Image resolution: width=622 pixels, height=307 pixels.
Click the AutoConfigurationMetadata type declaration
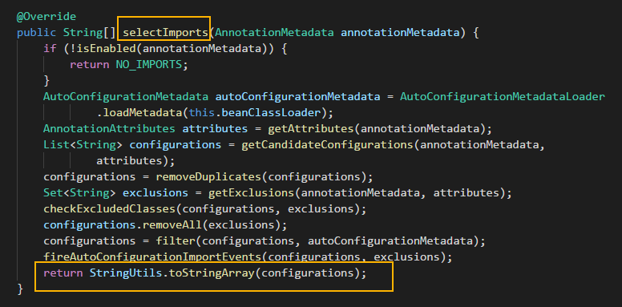(x=126, y=97)
